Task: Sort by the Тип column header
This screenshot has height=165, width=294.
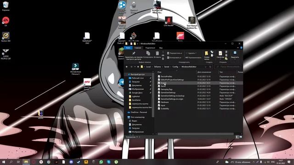Action: pos(221,72)
